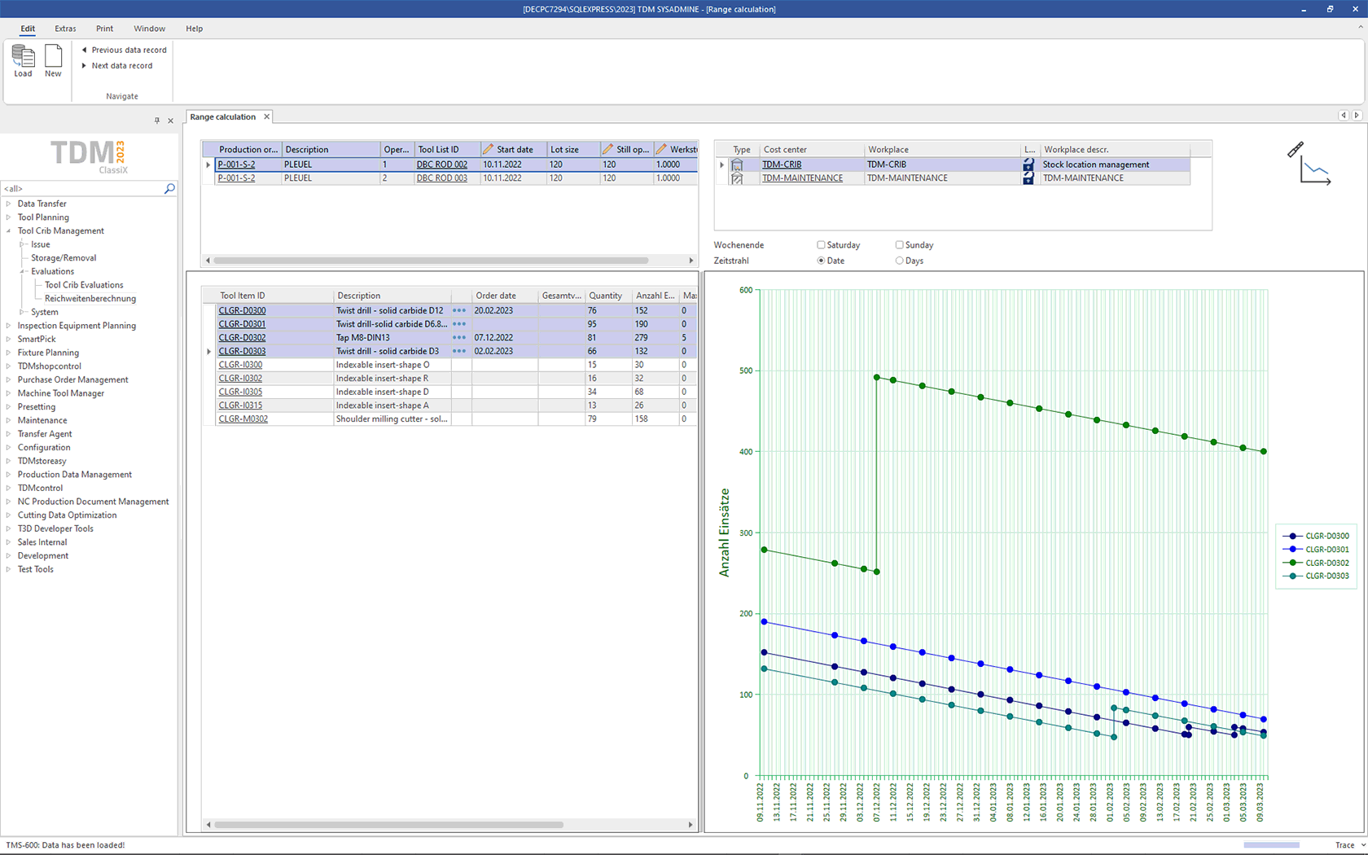The image size is (1368, 855).
Task: Open the Window menu
Action: 150,28
